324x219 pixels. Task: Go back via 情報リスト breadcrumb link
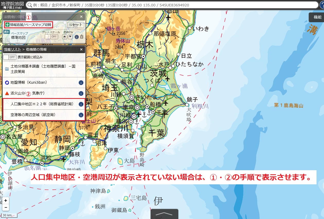[12, 49]
